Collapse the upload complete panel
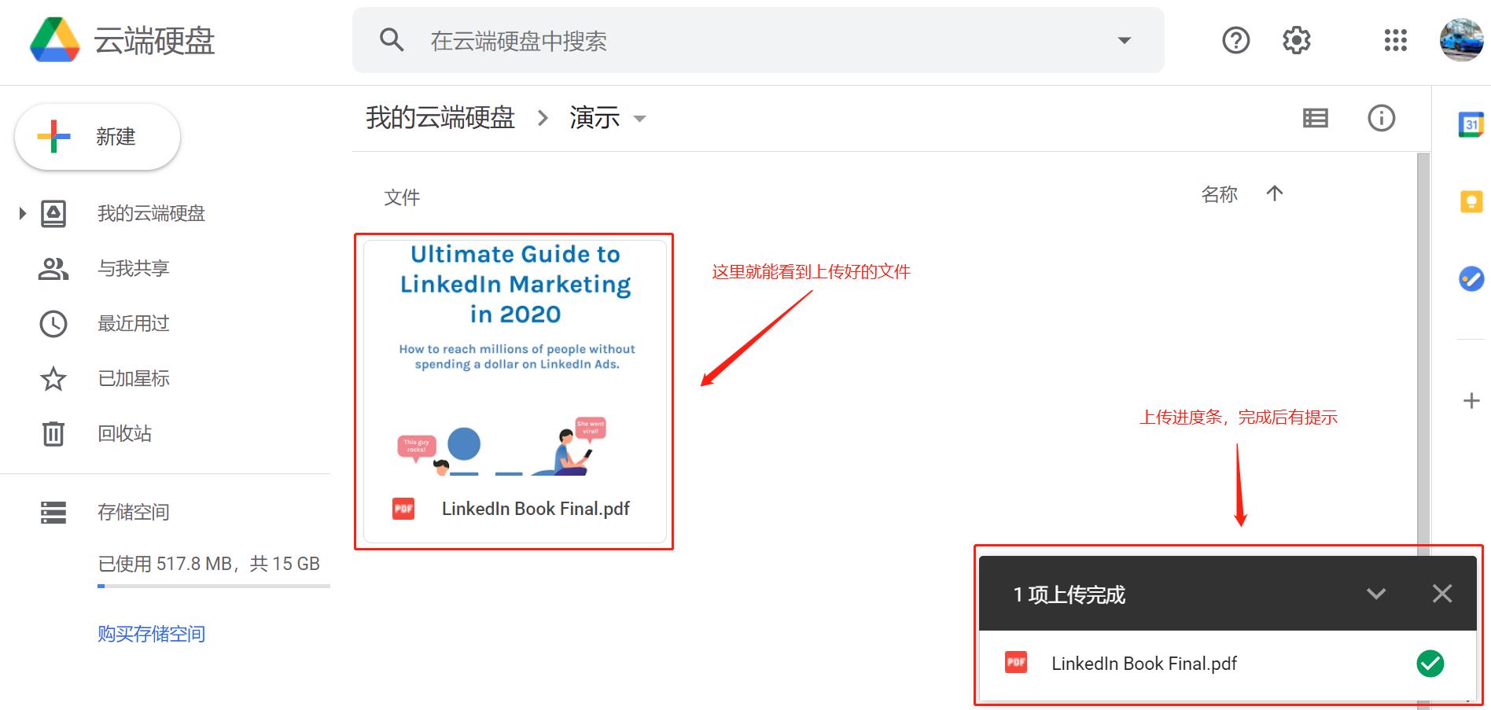Screen dimensions: 1491x710 [1376, 594]
